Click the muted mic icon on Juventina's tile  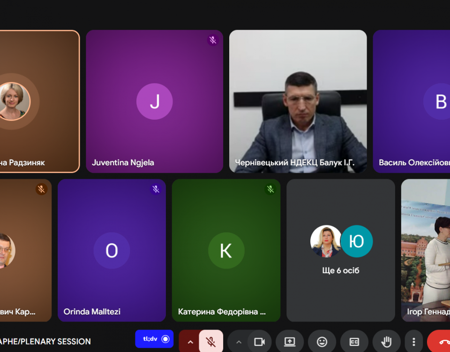[x=213, y=40]
